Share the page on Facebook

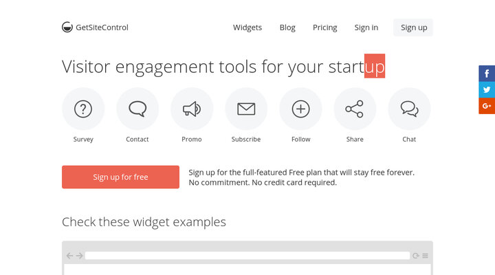pos(487,74)
